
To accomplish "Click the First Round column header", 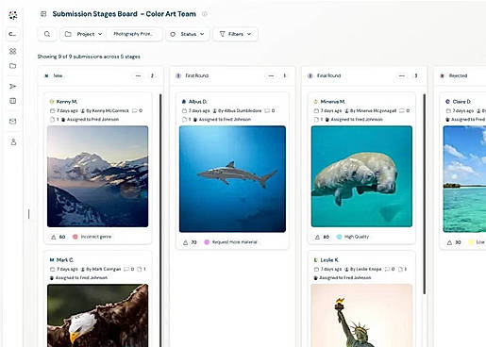I will 196,75.
